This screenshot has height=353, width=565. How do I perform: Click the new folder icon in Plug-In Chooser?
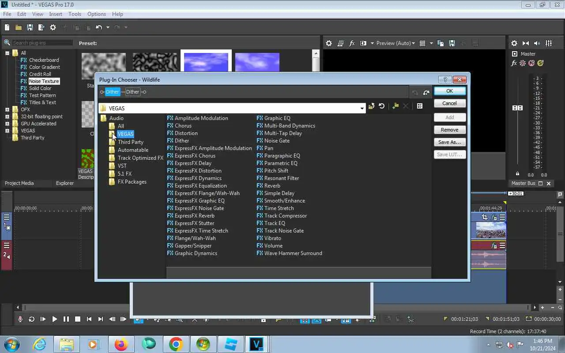click(395, 106)
